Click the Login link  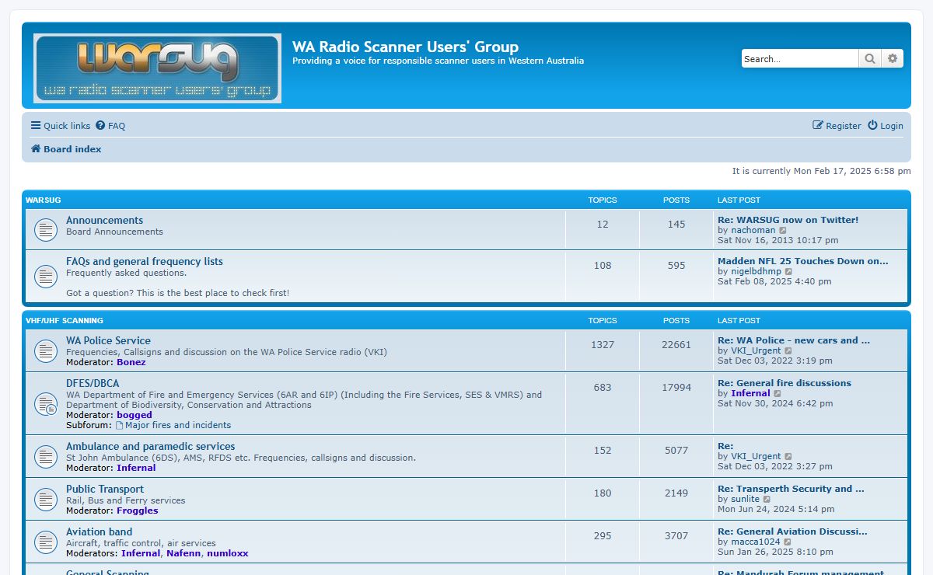(x=886, y=126)
